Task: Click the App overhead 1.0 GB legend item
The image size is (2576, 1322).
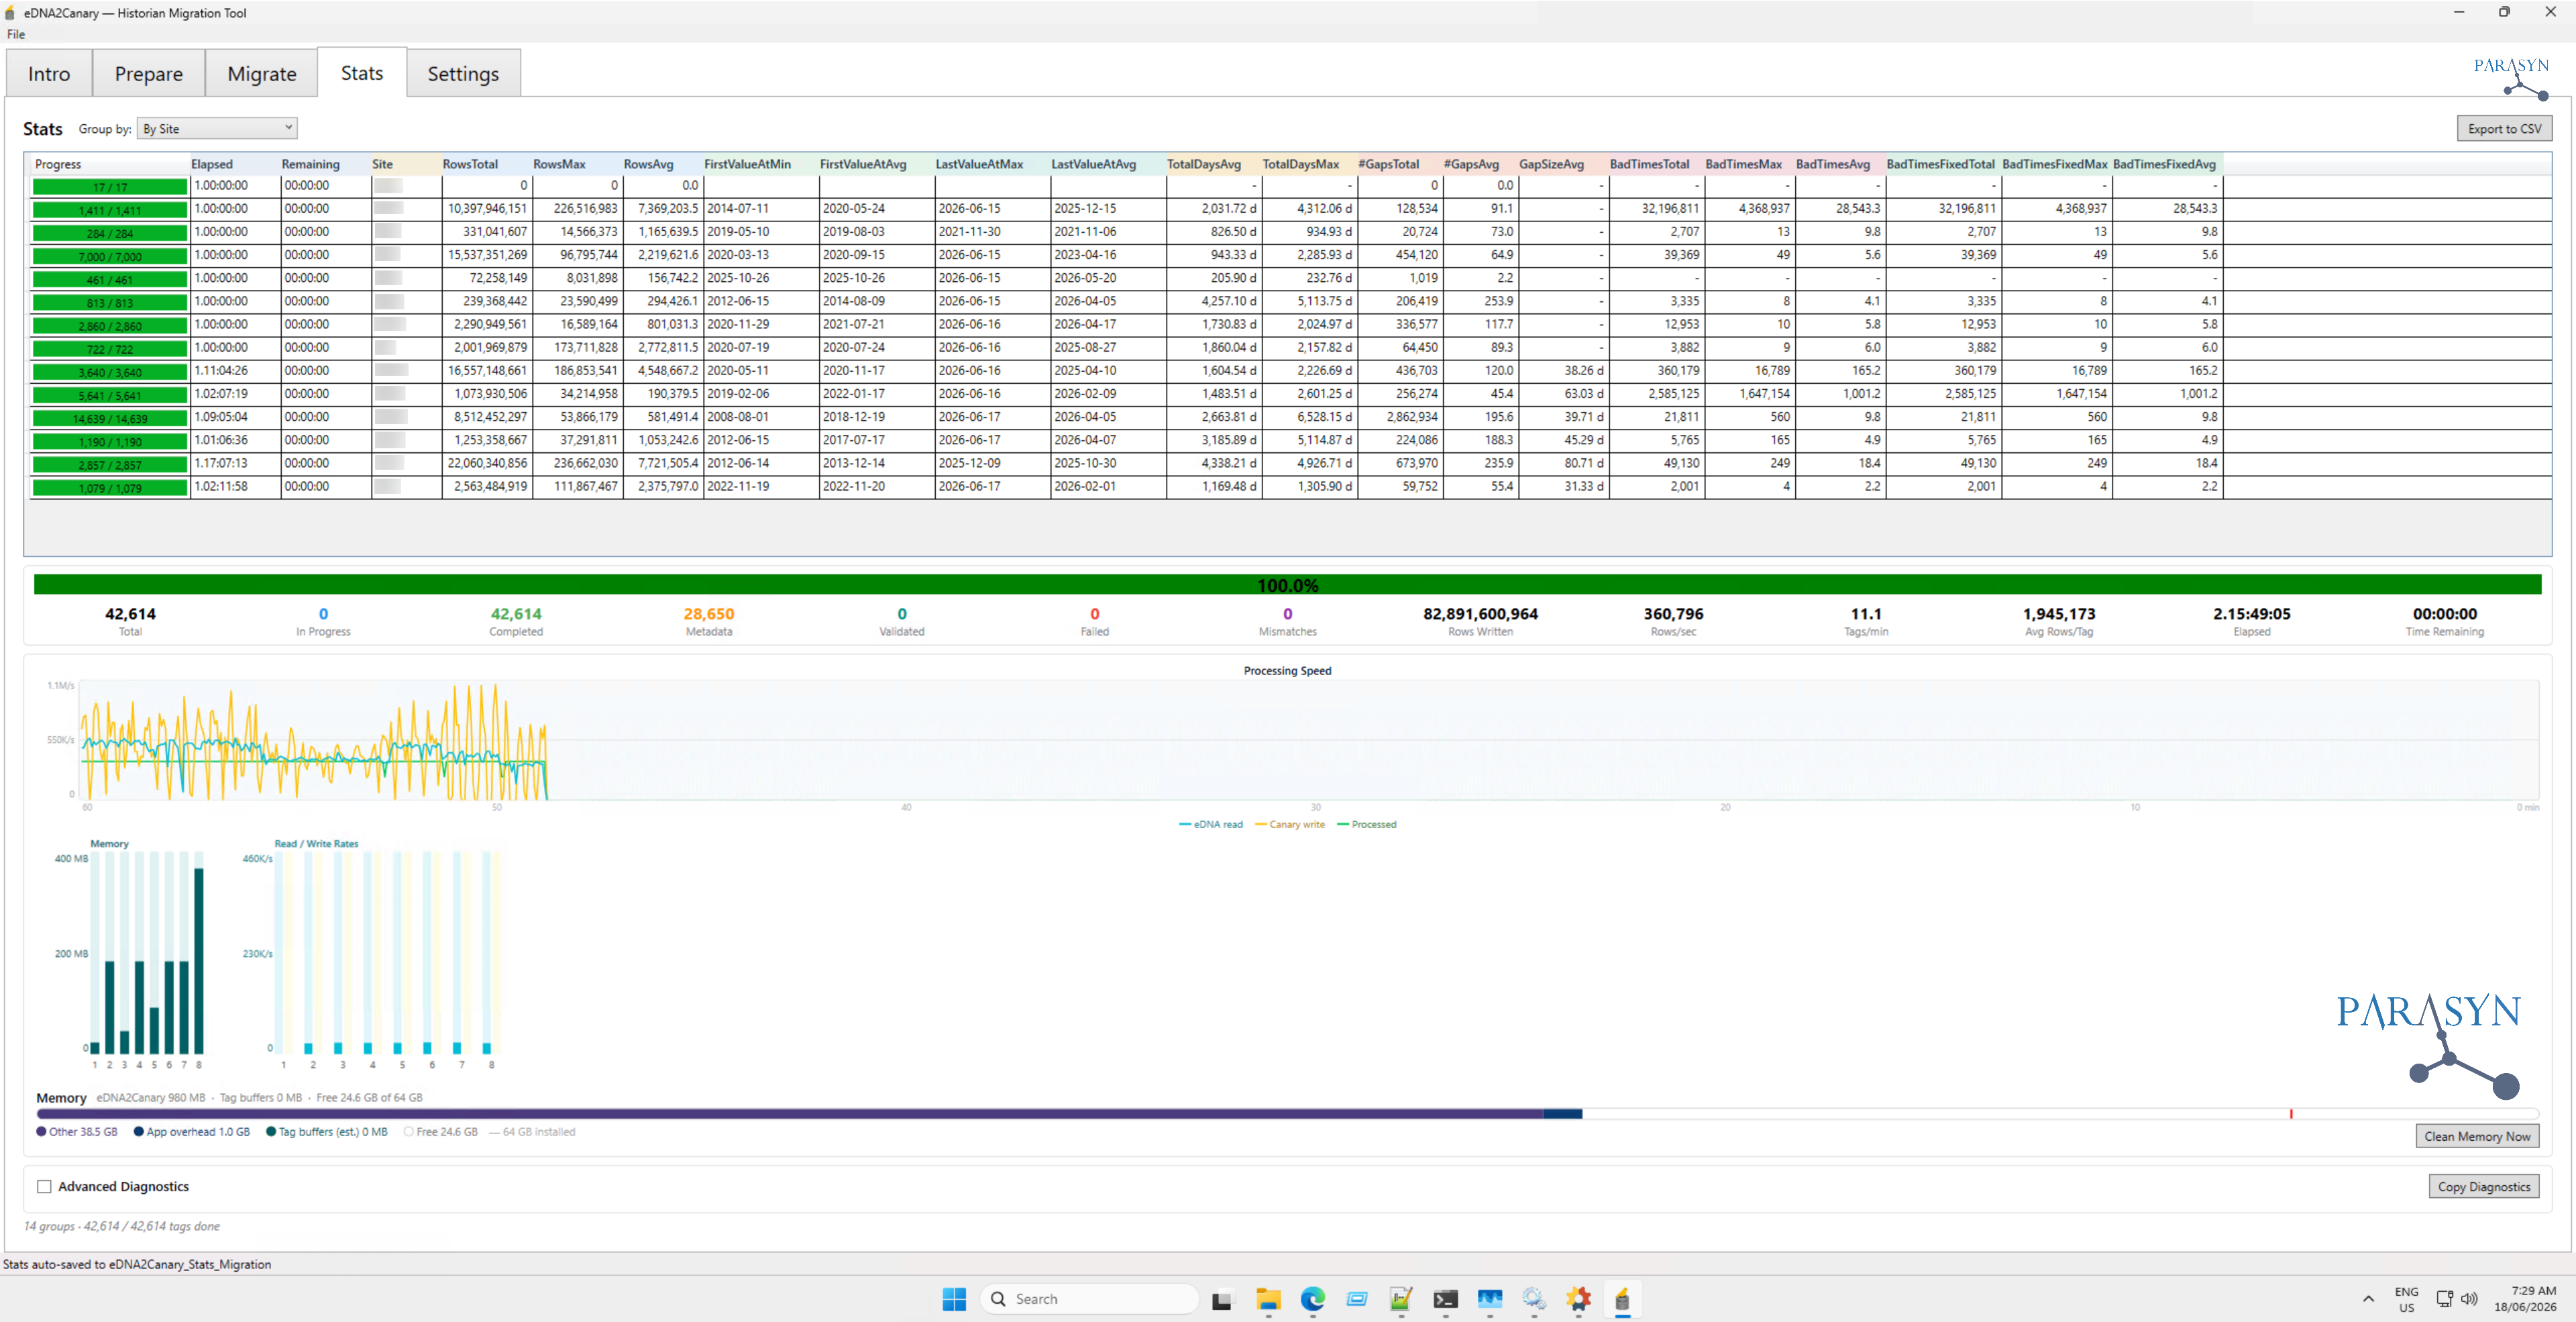Action: (x=192, y=1131)
